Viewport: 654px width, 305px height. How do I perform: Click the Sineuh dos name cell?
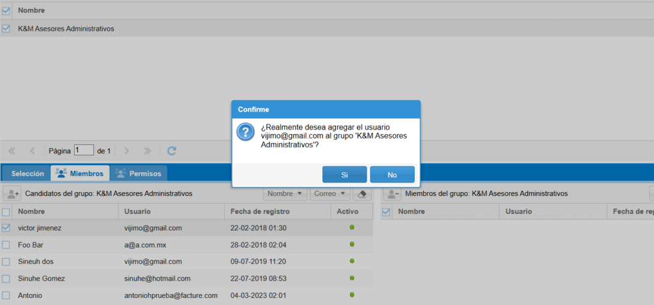36,262
